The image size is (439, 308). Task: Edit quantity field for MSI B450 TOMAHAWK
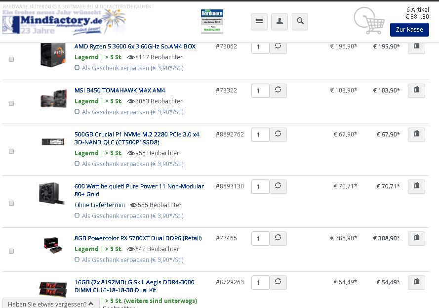pos(260,91)
